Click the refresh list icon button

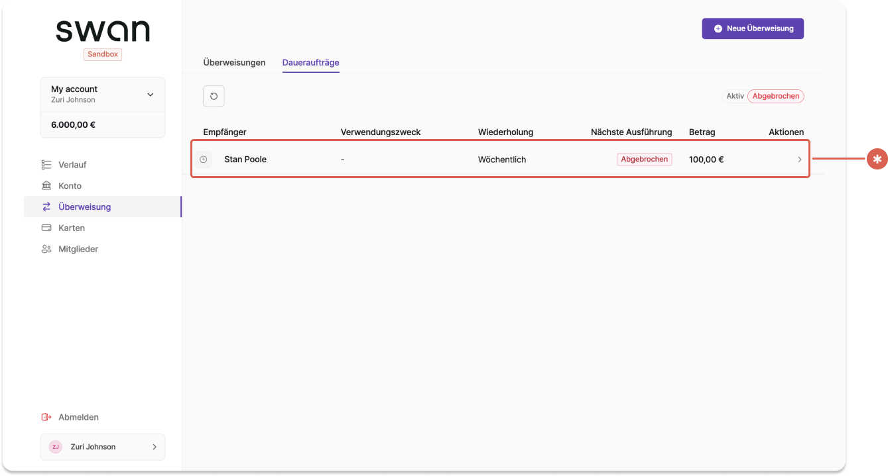[x=214, y=96]
